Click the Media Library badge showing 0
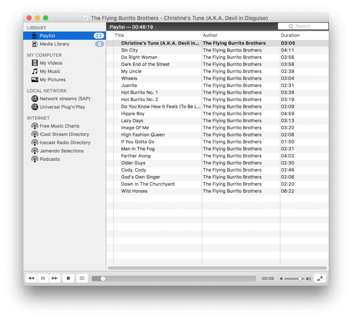Viewport: 352px width, 319px height. pyautogui.click(x=99, y=44)
